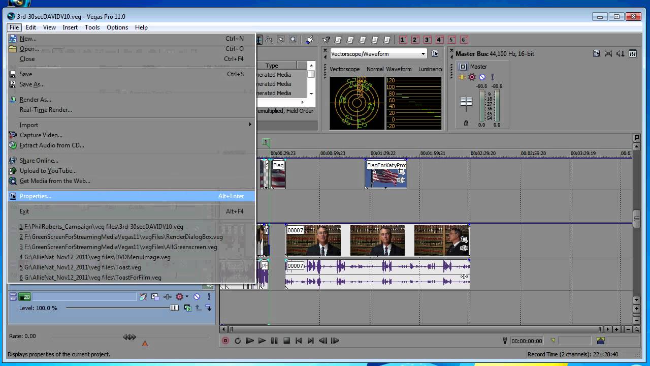
Task: Select FlagForKatyPro clip on timeline
Action: [x=386, y=174]
